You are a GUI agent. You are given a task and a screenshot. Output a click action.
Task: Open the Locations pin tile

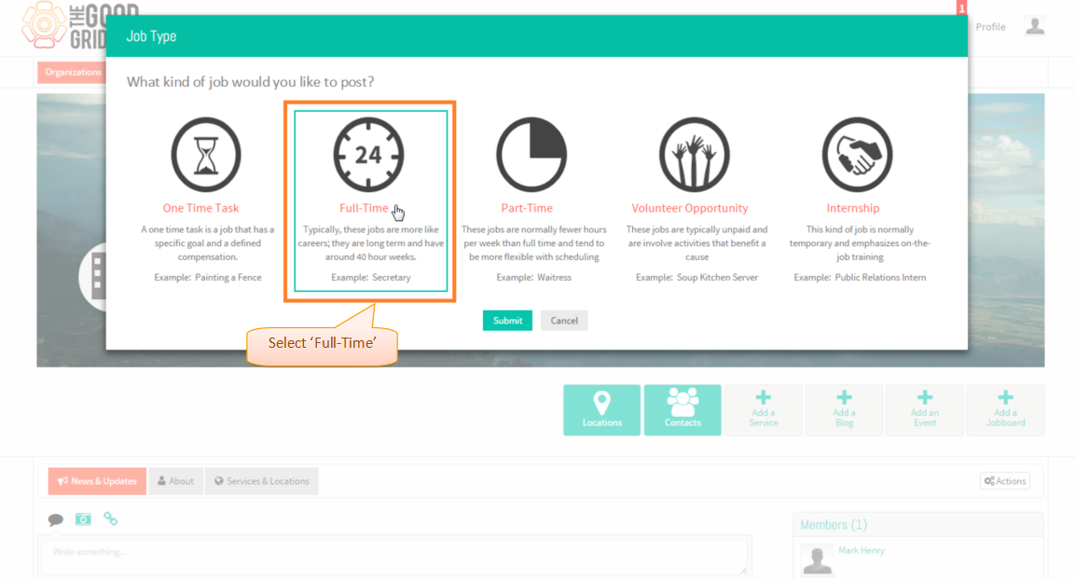(602, 409)
